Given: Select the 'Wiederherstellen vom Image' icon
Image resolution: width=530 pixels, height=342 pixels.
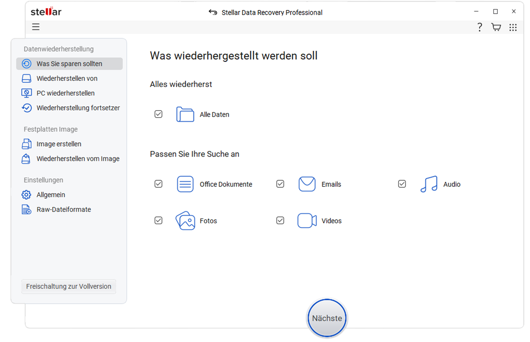Looking at the screenshot, I should click(26, 158).
